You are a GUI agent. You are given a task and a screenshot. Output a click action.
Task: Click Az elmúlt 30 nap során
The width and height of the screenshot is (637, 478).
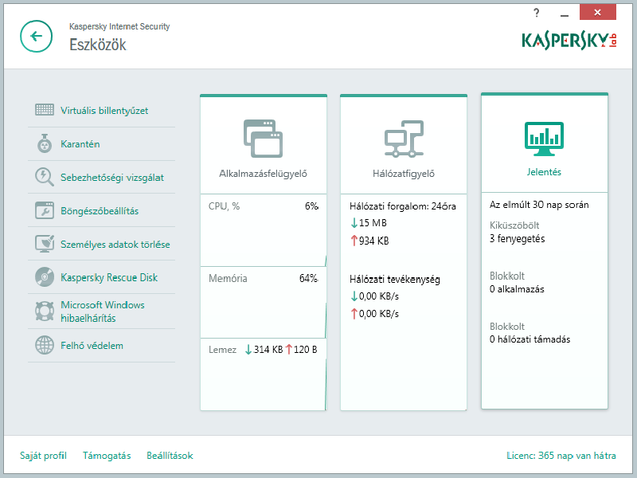tap(539, 205)
